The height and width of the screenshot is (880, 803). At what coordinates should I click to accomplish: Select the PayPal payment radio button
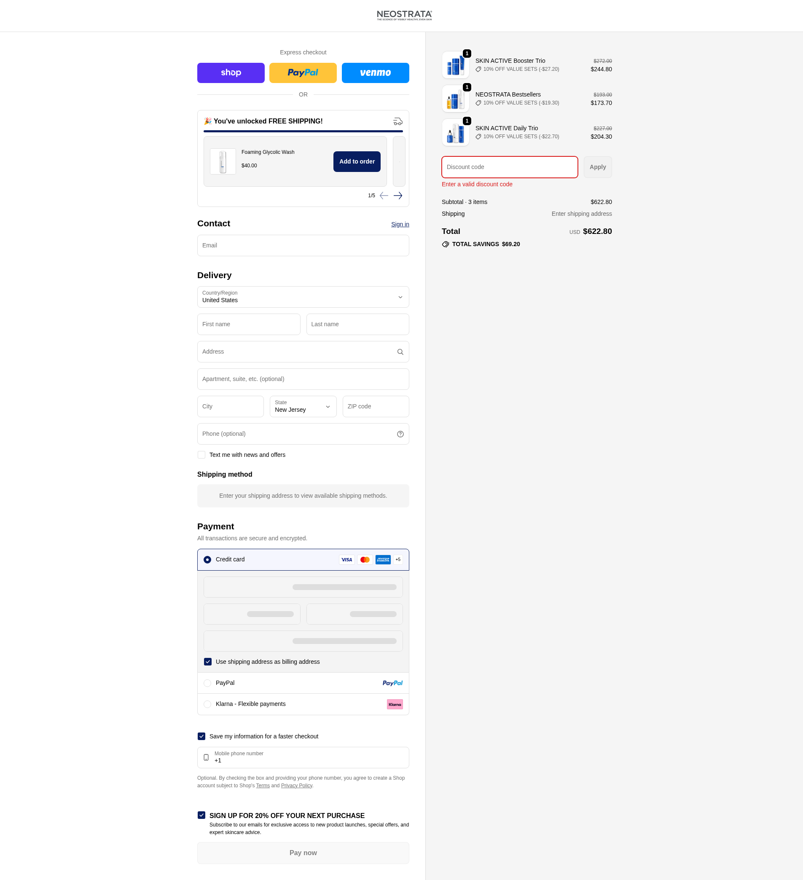(x=207, y=683)
